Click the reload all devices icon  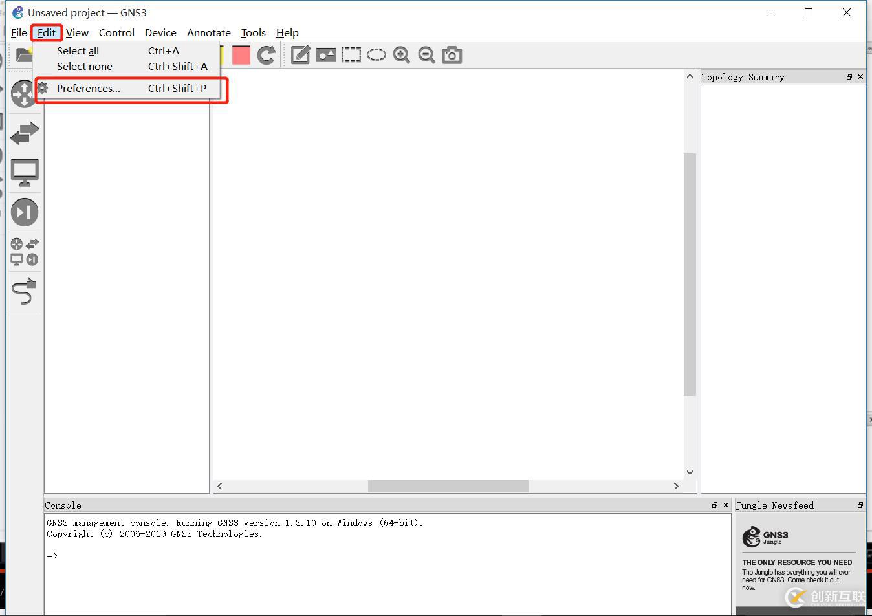(x=266, y=55)
